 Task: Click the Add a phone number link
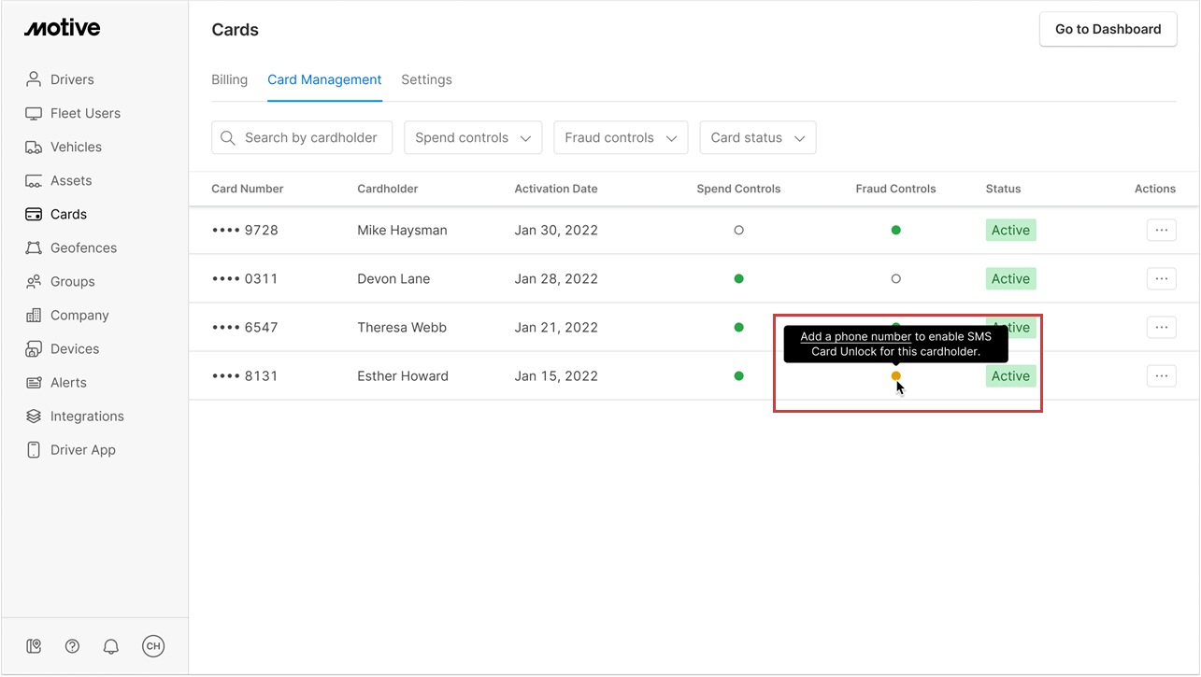coord(855,337)
